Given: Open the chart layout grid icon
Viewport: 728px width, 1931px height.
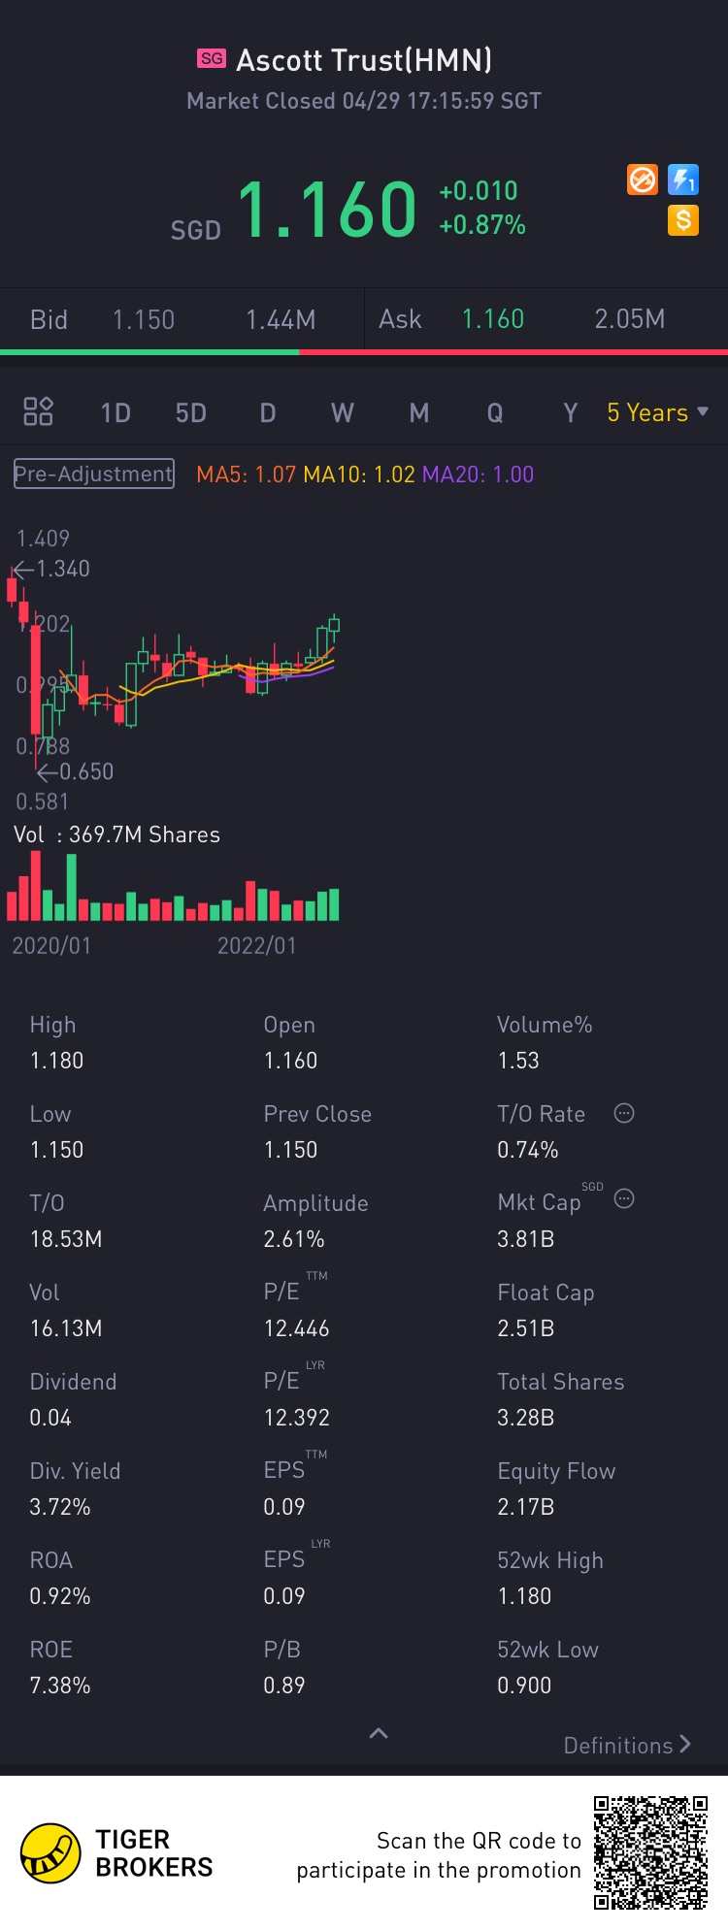Looking at the screenshot, I should 38,411.
